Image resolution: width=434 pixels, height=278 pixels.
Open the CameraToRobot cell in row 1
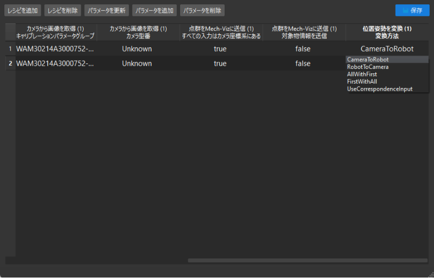coord(387,49)
